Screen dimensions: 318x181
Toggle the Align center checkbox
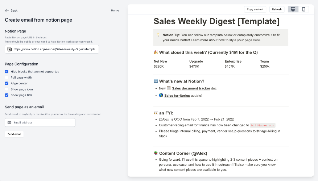point(7,83)
